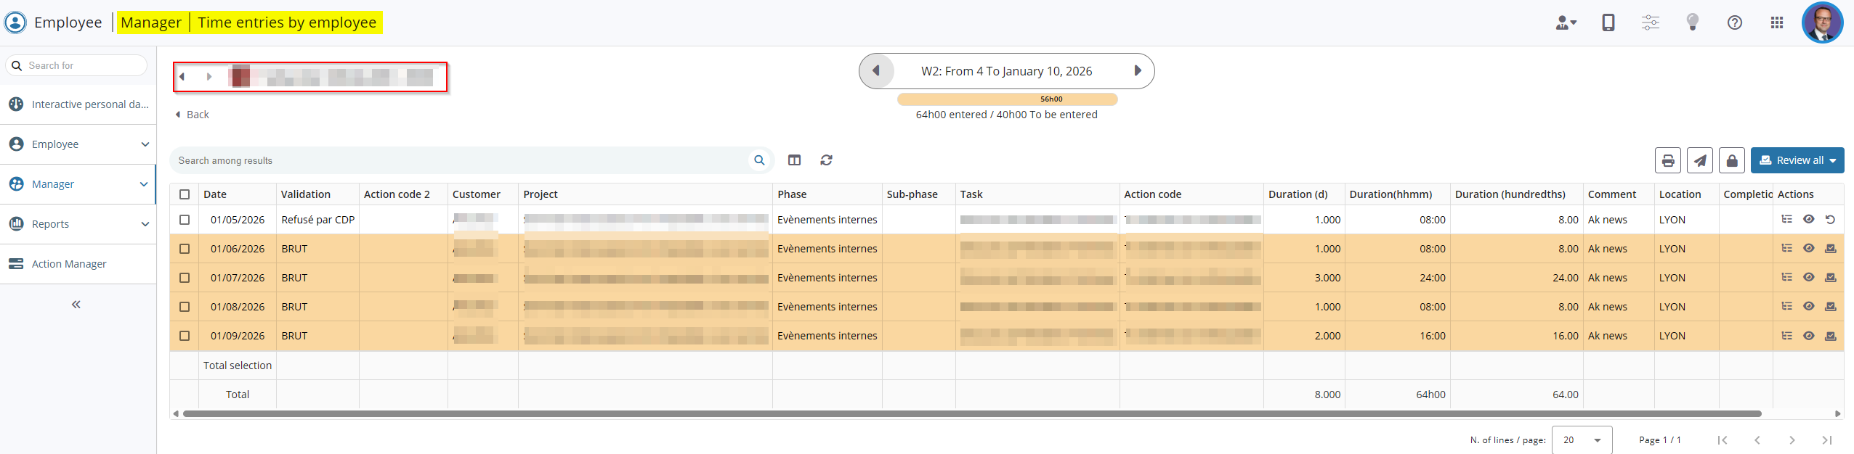Viewport: 1854px width, 454px height.
Task: Click the lock icon button
Action: point(1732,160)
